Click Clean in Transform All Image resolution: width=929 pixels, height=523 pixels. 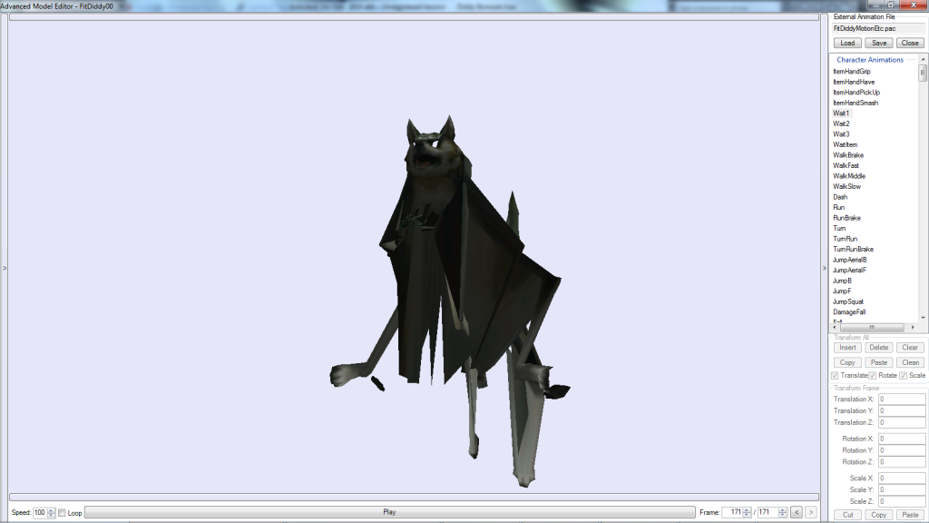[x=910, y=362]
